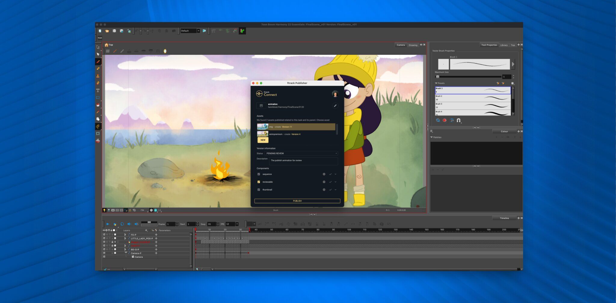Select the Pencil tool in left toolbar

tap(98, 69)
